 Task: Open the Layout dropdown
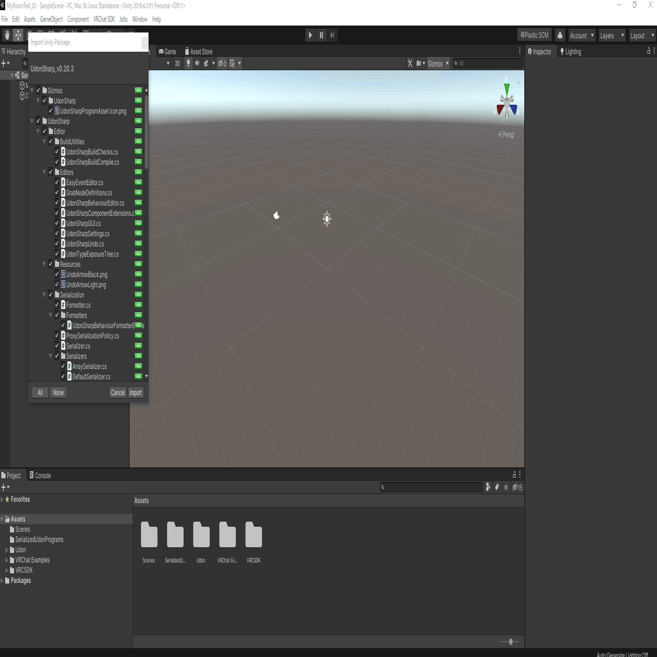click(642, 35)
